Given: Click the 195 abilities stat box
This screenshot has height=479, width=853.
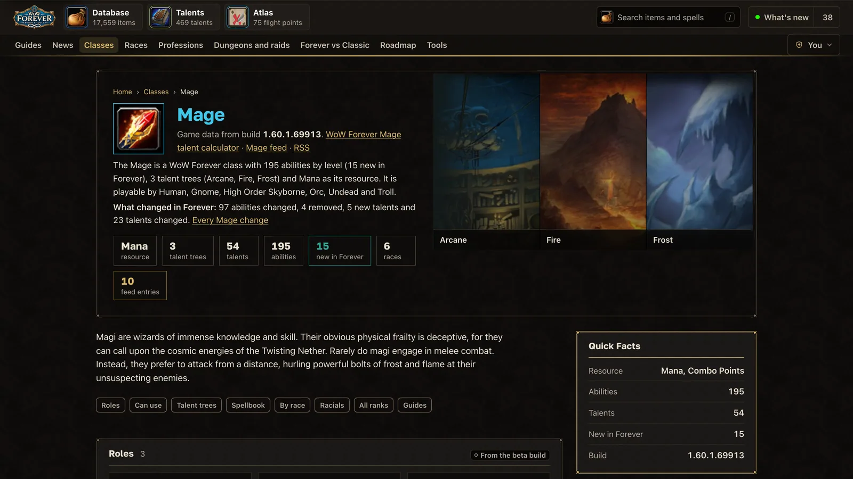Looking at the screenshot, I should point(284,251).
